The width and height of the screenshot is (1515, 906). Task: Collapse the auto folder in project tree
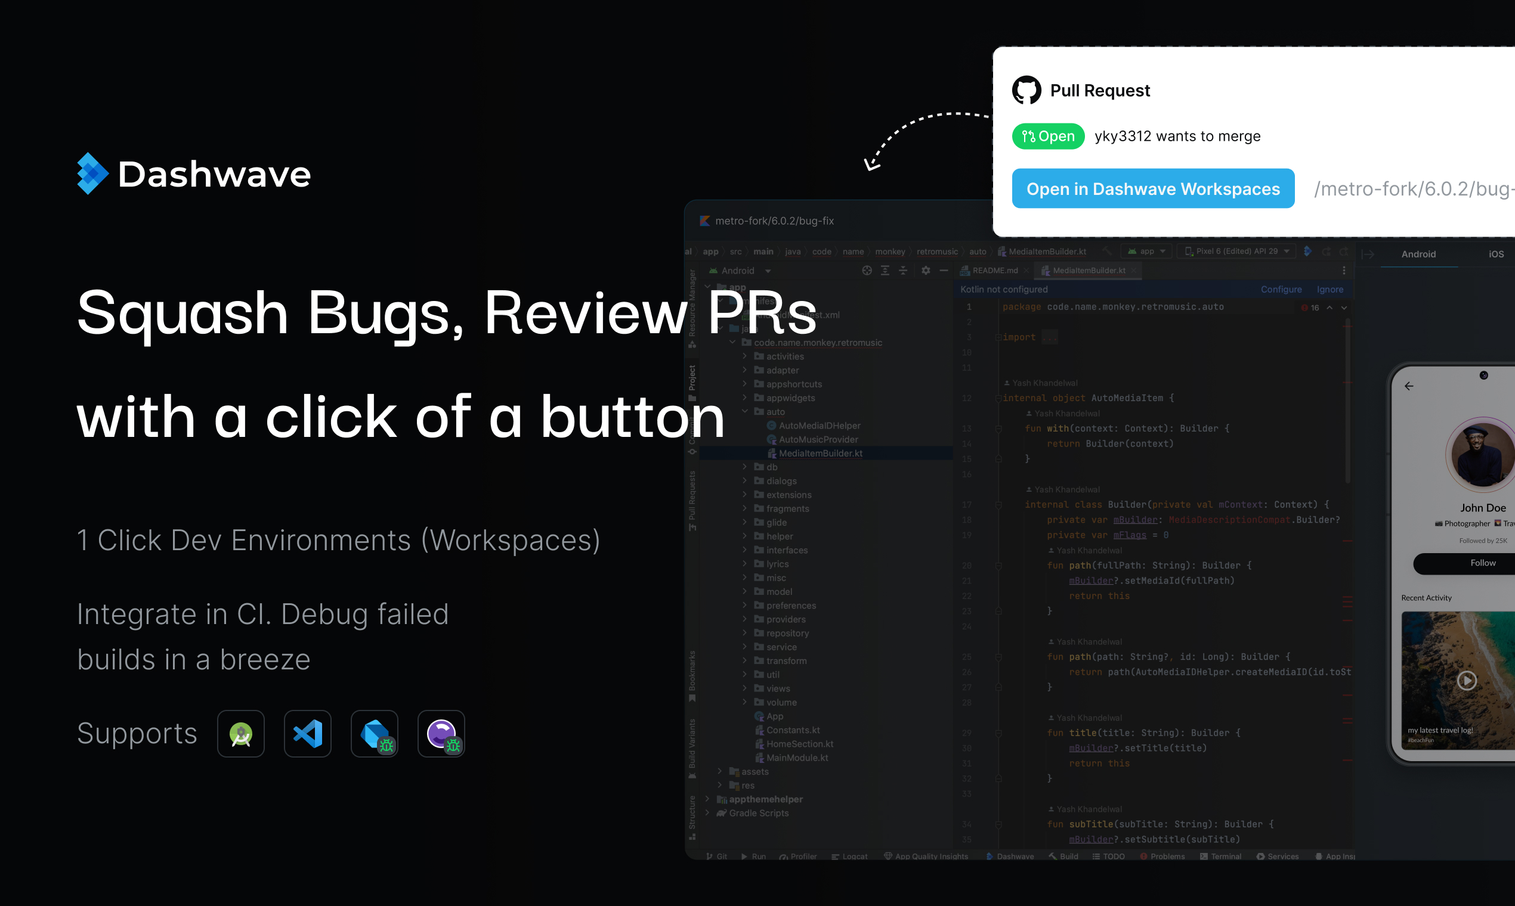click(744, 412)
